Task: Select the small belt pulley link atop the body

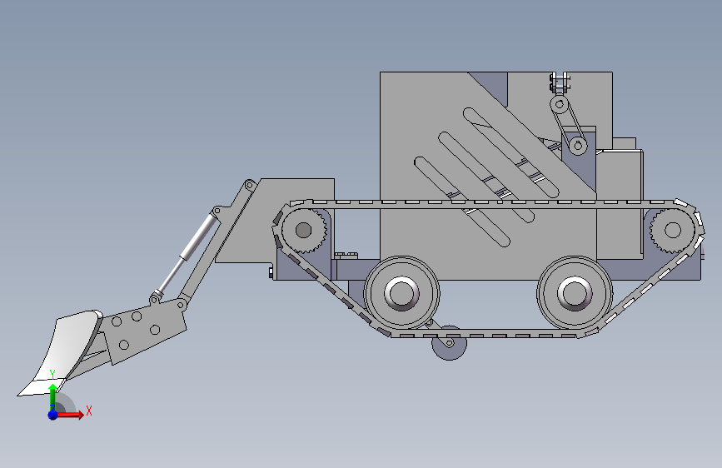Action: coord(569,124)
